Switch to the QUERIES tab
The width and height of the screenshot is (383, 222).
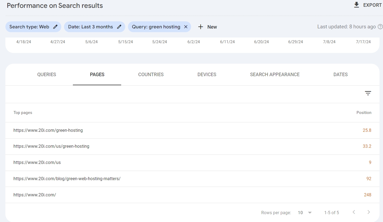click(x=46, y=75)
